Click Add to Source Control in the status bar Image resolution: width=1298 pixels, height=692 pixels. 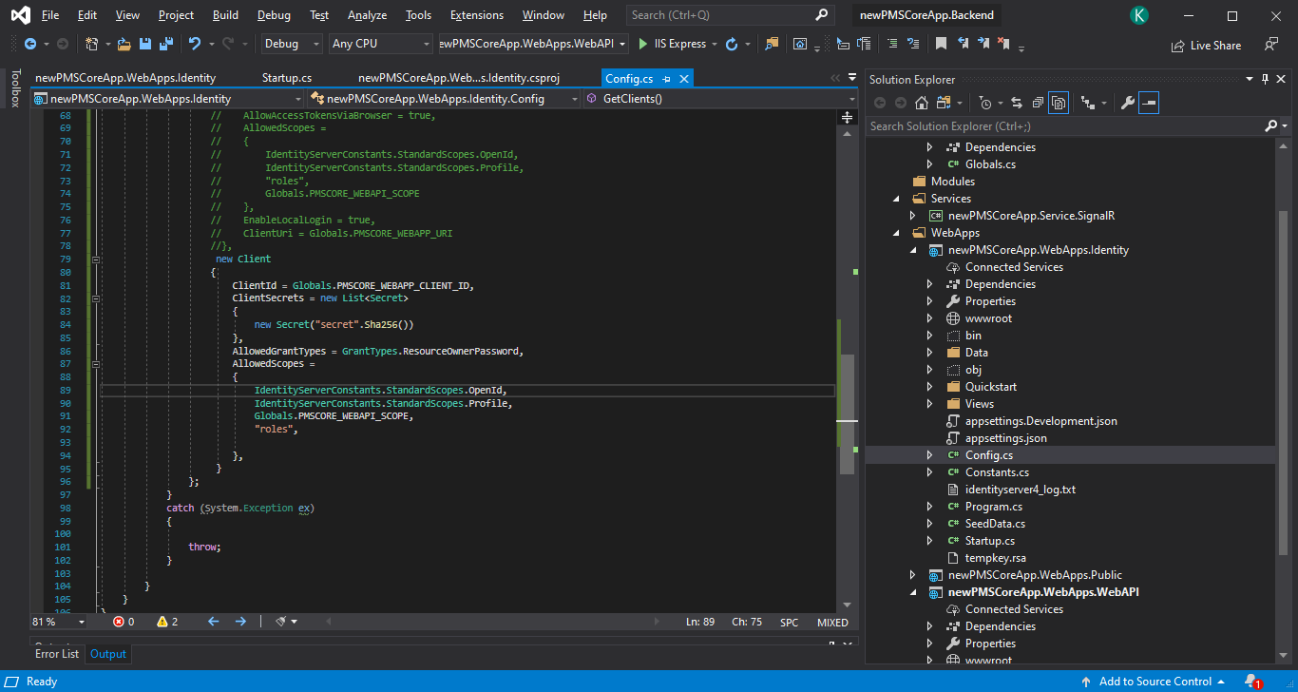pyautogui.click(x=1155, y=682)
